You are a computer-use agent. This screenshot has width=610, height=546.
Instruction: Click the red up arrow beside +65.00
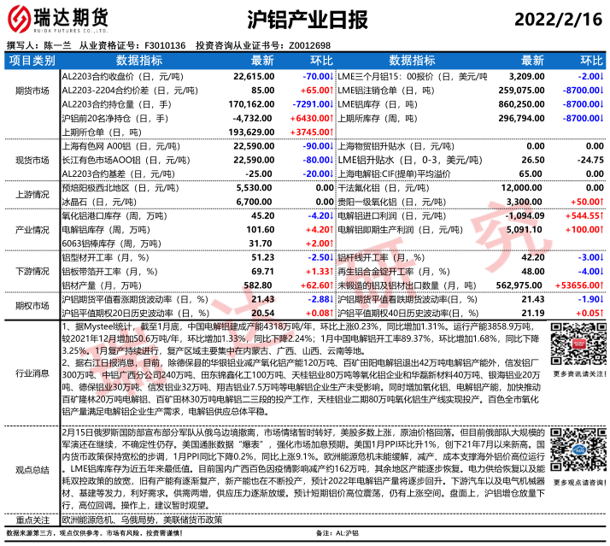point(331,90)
